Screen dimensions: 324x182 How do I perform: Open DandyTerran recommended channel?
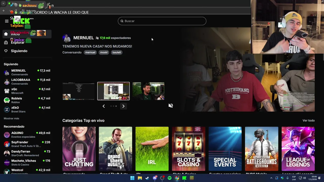27,153
